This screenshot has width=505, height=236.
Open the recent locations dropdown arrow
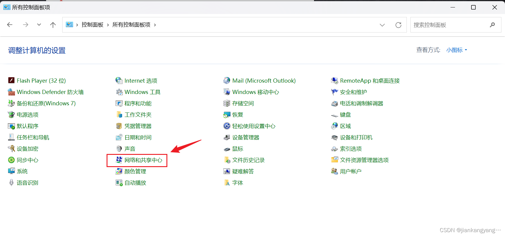click(x=39, y=25)
